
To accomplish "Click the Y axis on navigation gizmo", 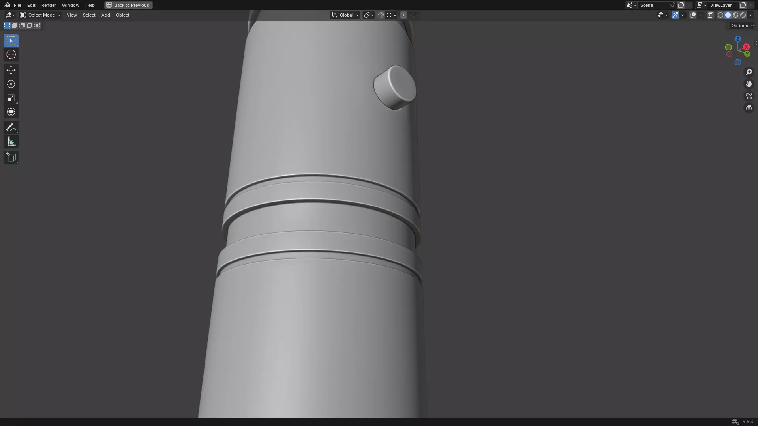I will (747, 54).
